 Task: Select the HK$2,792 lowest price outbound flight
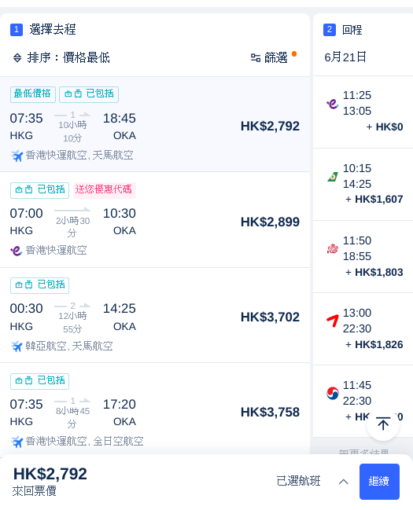155,124
